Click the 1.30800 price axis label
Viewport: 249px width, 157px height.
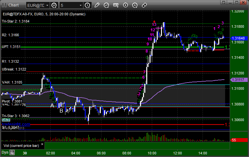coord(238,104)
